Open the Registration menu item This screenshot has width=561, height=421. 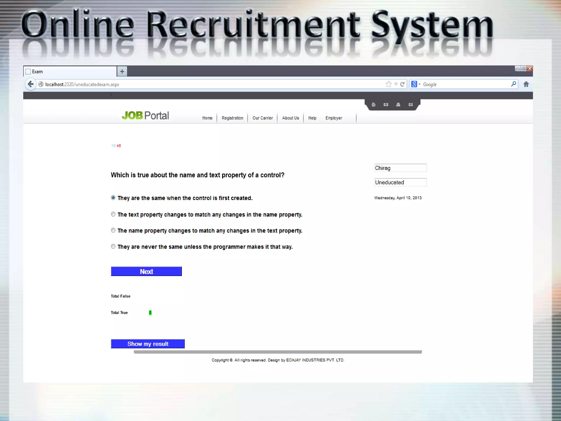(x=232, y=118)
